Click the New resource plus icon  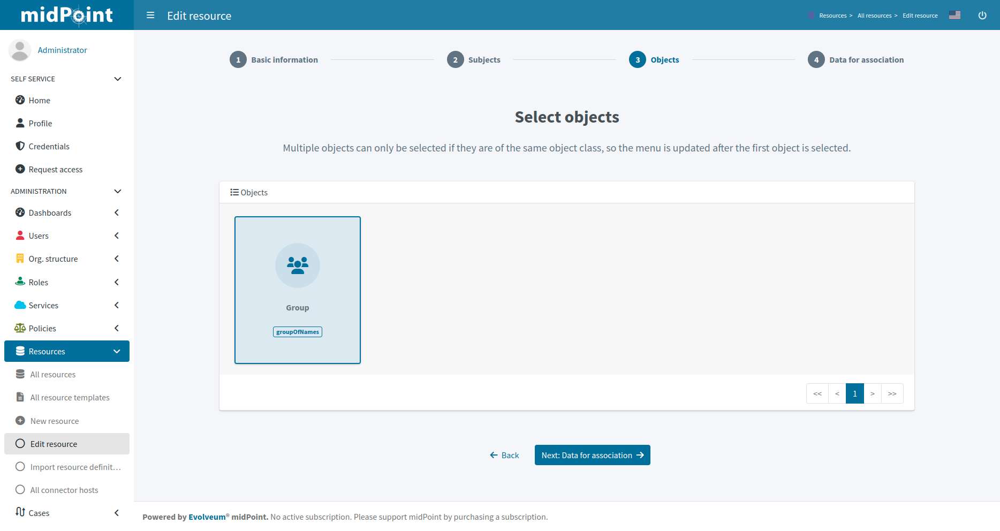point(20,421)
